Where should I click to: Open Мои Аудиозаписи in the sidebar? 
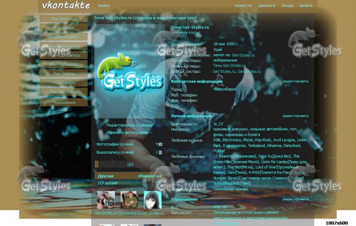click(x=64, y=55)
